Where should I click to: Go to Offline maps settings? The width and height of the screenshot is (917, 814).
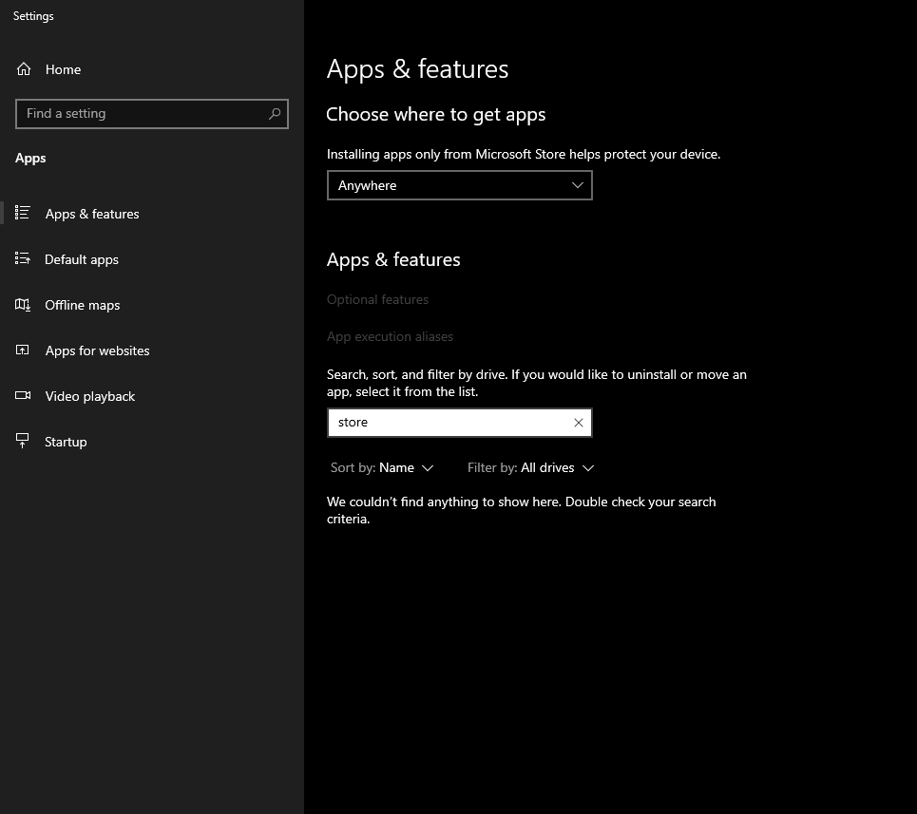82,305
